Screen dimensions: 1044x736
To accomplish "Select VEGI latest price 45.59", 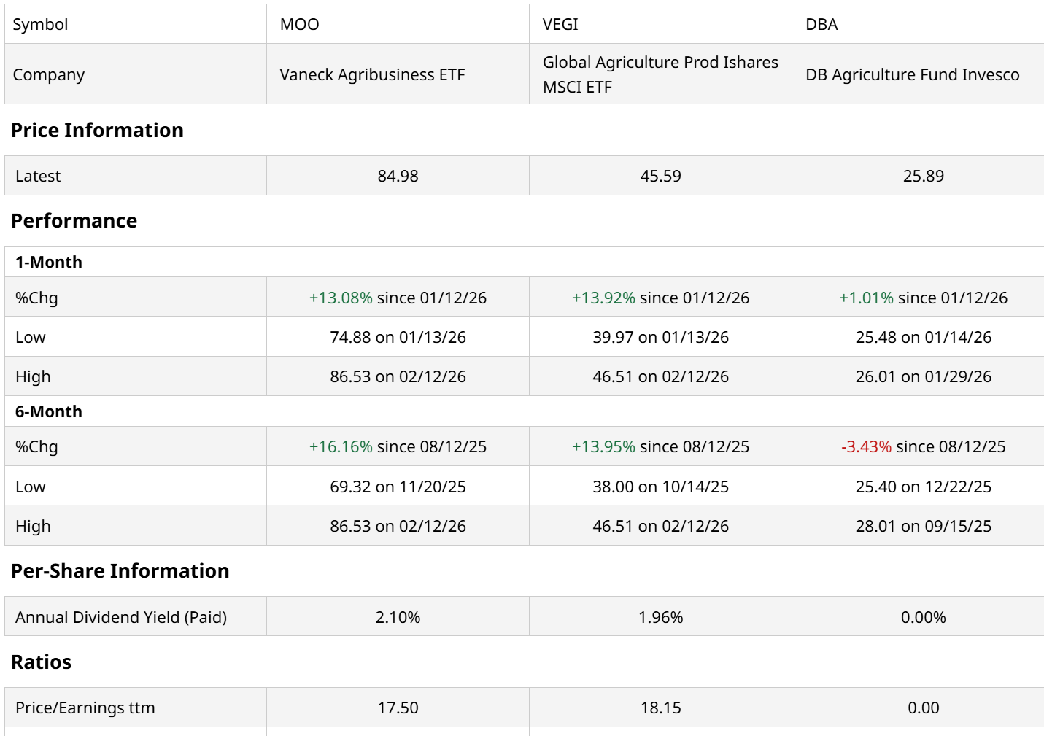I will pos(660,177).
